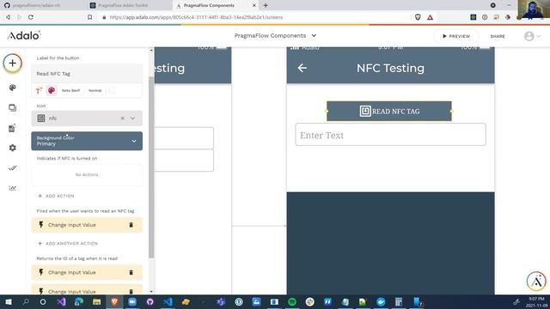Open the Screens sidebar icon

13,107
